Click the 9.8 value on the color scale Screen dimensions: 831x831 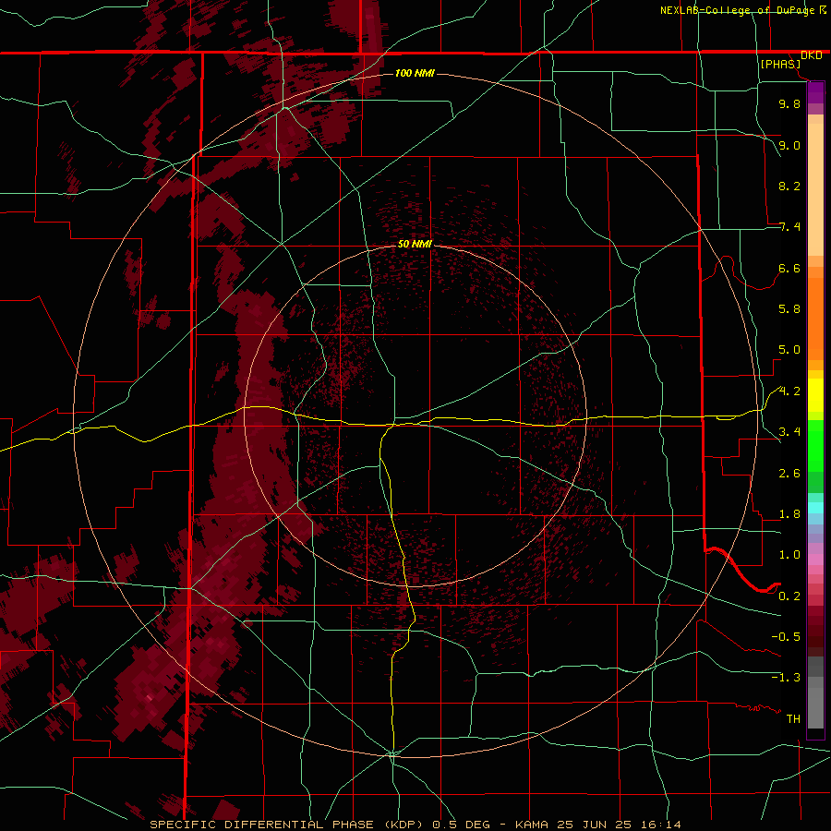point(789,103)
